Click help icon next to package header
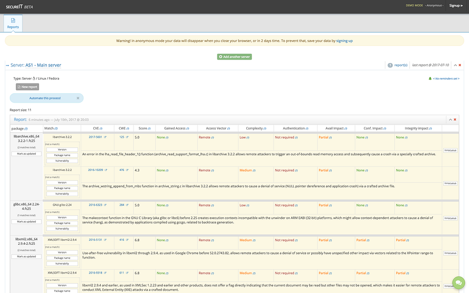This screenshot has width=469, height=293. (x=26, y=129)
